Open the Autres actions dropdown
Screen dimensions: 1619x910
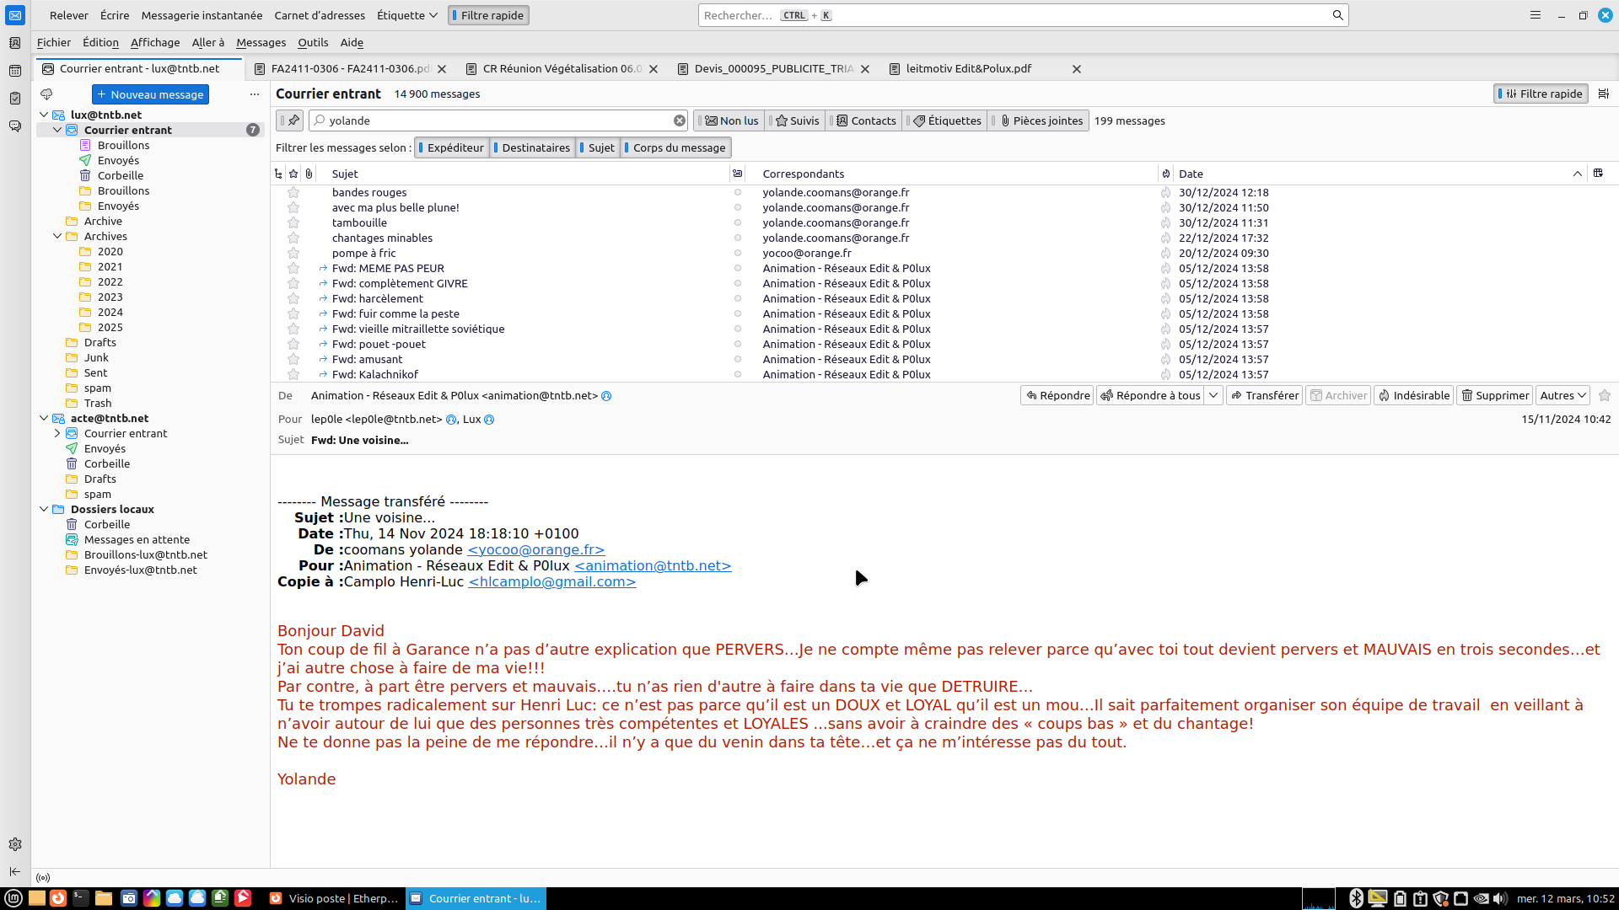(x=1563, y=395)
